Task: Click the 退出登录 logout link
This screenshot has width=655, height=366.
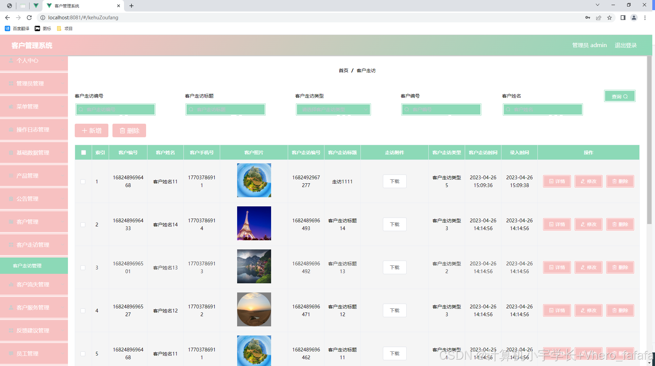Action: pyautogui.click(x=625, y=45)
